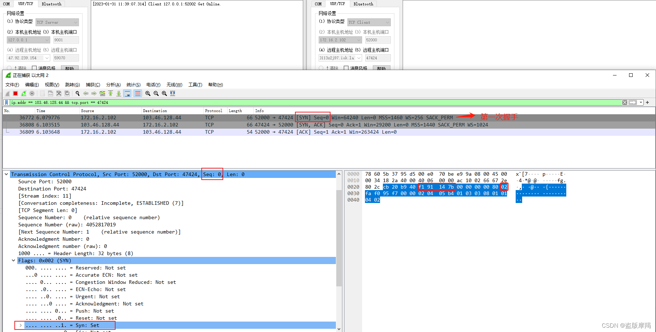Click 帮助 button in left TCP Server window

tap(70, 68)
